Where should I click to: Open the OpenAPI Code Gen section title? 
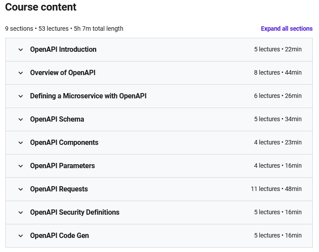[59, 236]
